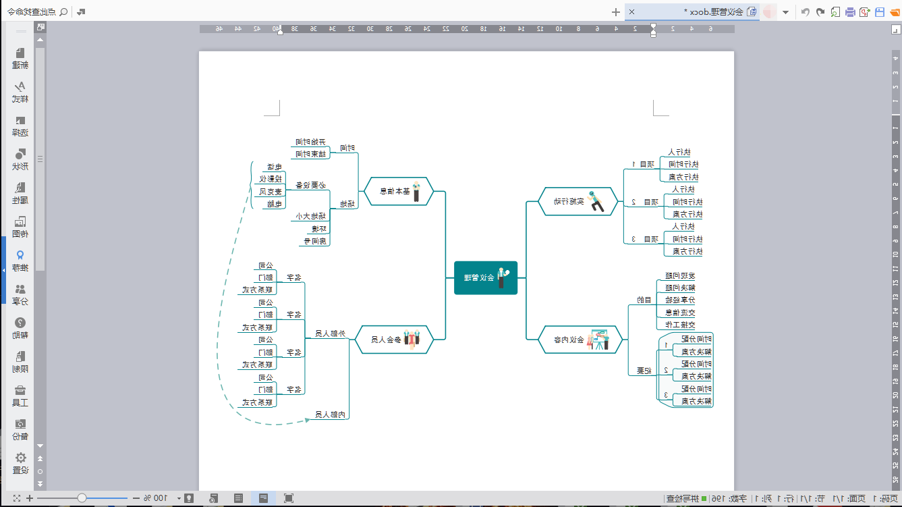Image resolution: width=902 pixels, height=507 pixels.
Task: Open print preview from the quick toolbar
Action: [835, 12]
